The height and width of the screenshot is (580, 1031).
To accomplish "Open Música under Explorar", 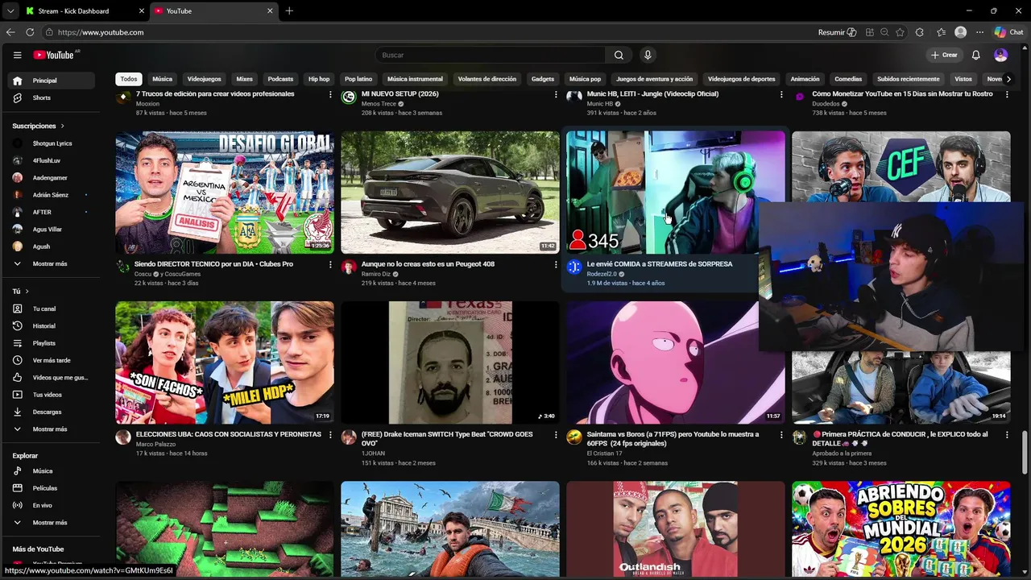I will point(50,471).
